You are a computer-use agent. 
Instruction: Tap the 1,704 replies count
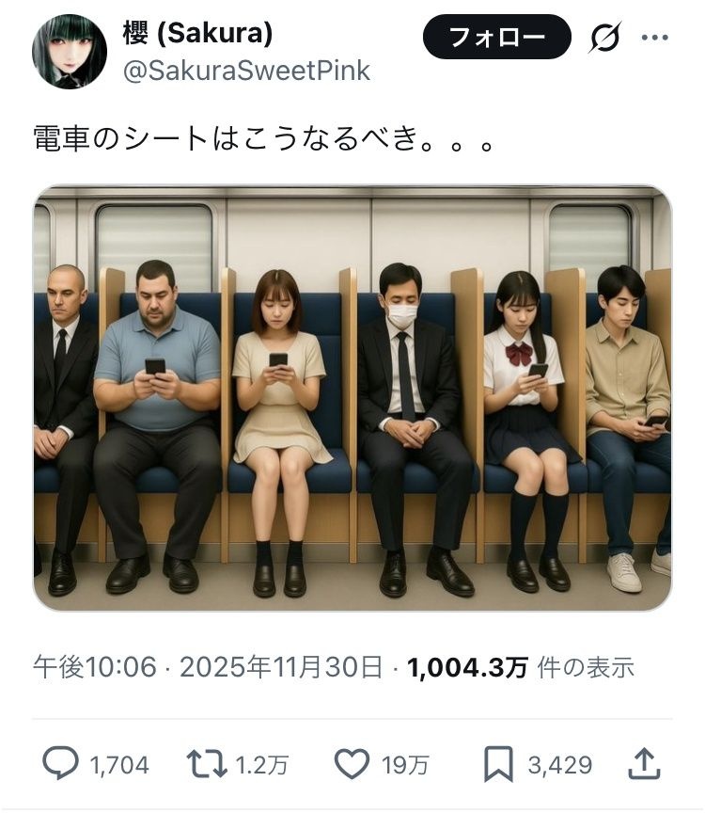[x=119, y=765]
